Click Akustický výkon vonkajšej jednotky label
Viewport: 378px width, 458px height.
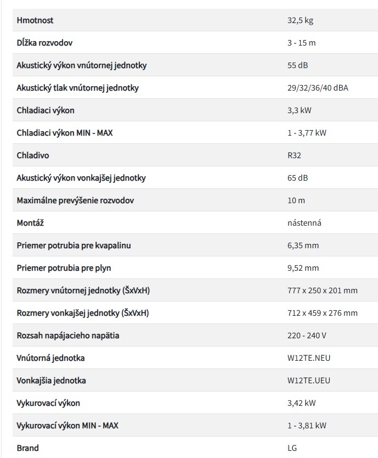tap(81, 178)
